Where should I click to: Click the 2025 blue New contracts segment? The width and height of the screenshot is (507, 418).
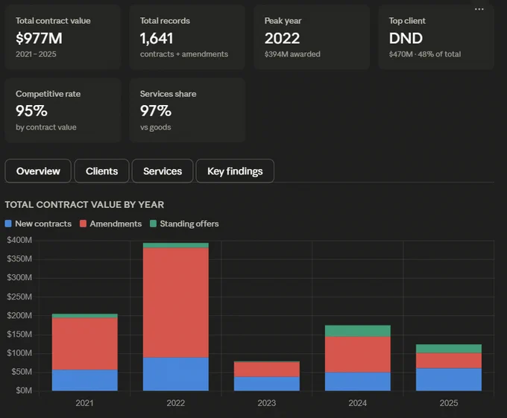point(449,379)
